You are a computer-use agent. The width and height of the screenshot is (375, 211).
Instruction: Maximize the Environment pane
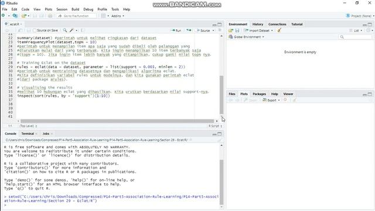pyautogui.click(x=370, y=25)
